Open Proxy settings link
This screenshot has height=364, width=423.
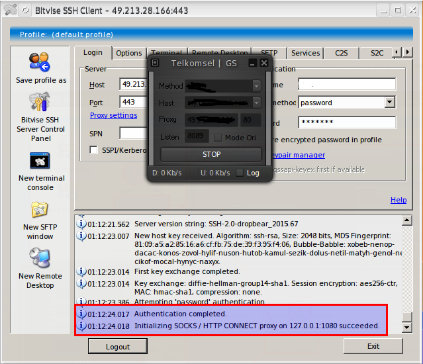(114, 115)
